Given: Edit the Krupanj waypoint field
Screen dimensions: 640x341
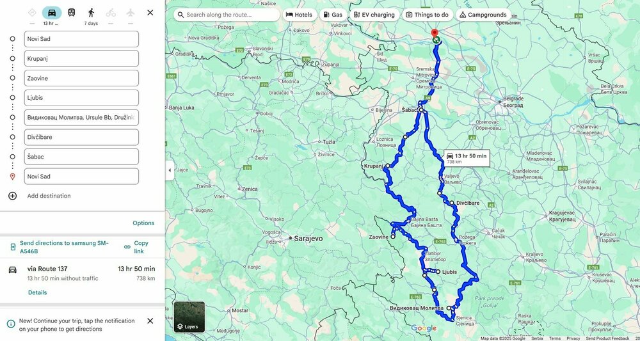Looking at the screenshot, I should 81,58.
